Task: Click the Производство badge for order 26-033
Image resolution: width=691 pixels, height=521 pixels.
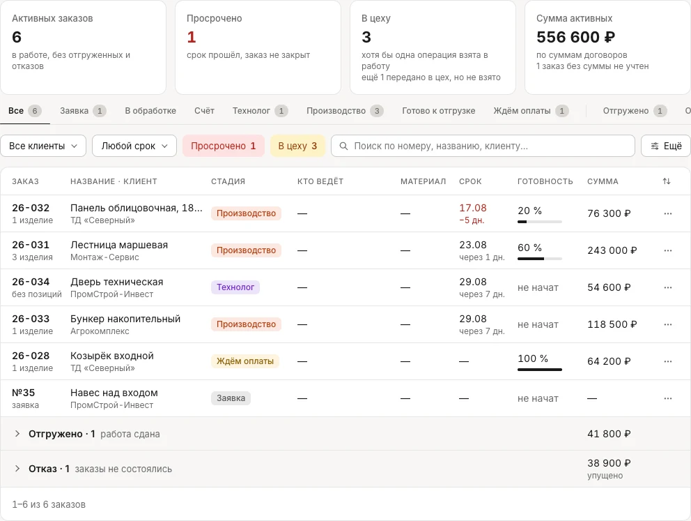Action: click(246, 324)
